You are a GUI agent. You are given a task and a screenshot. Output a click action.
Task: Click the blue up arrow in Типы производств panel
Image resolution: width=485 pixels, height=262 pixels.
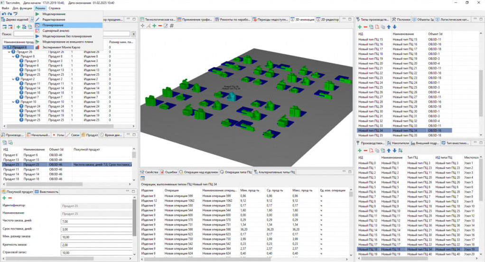(389, 27)
